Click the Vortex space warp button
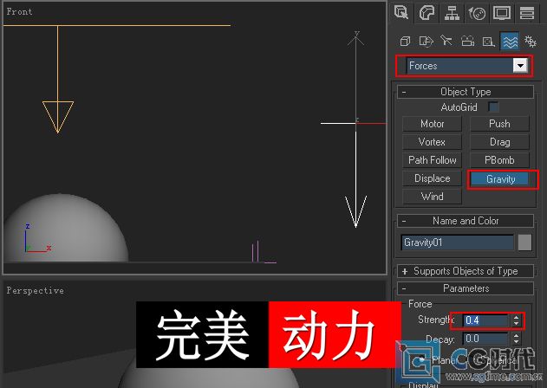The height and width of the screenshot is (388, 547). point(432,142)
